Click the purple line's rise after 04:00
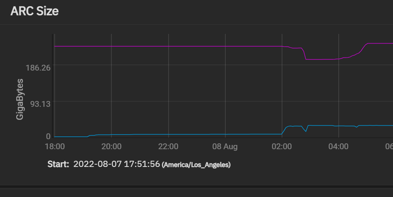Viewport: 393px width, 197px height. 362,49
